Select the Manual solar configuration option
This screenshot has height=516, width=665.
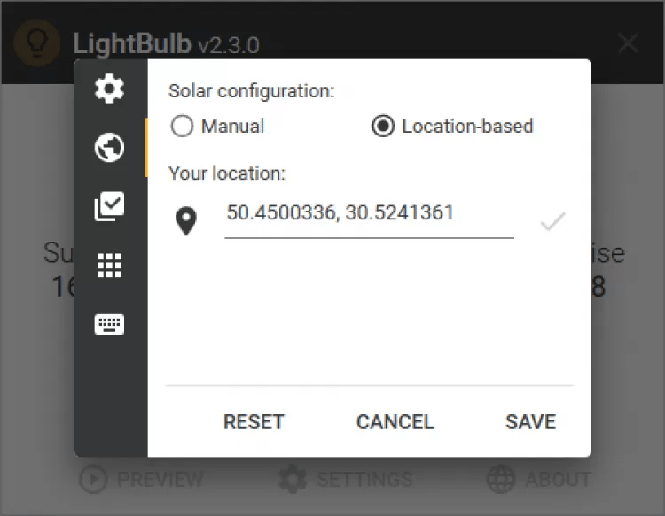(x=183, y=127)
